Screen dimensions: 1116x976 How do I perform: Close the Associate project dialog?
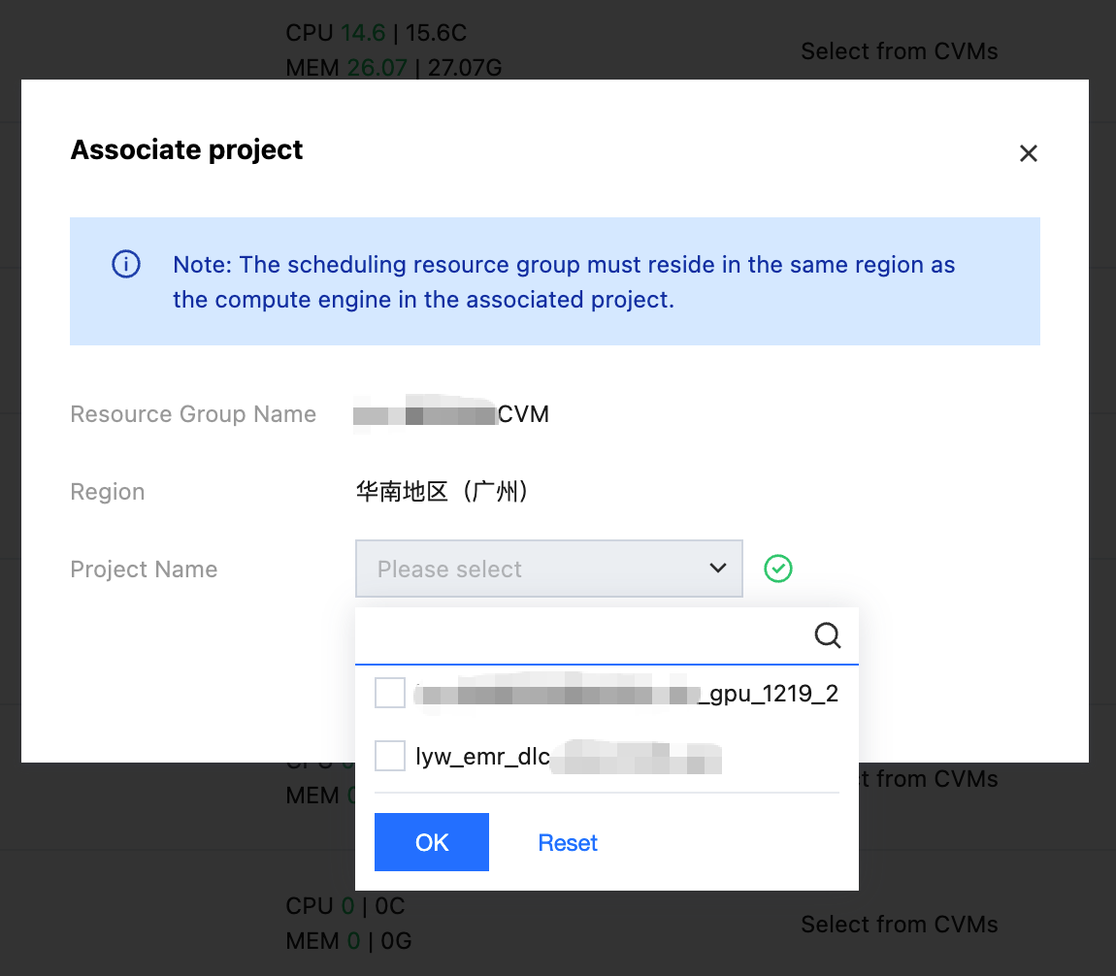(x=1029, y=153)
